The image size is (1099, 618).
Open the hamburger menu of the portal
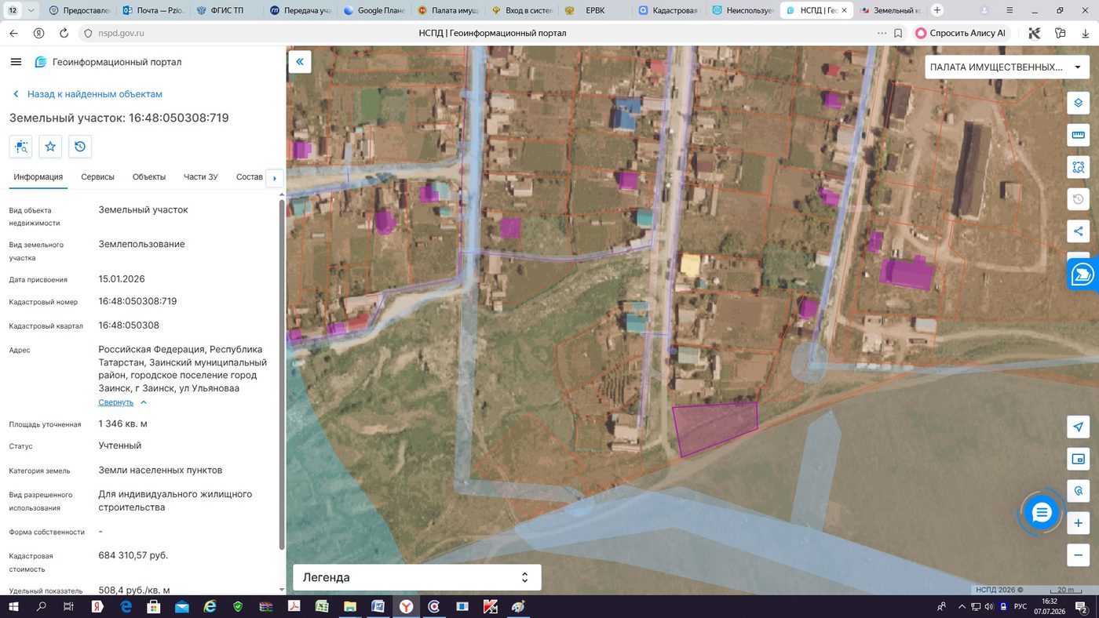16,62
